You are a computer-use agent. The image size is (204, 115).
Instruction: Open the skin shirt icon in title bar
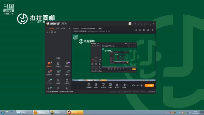coord(141,24)
